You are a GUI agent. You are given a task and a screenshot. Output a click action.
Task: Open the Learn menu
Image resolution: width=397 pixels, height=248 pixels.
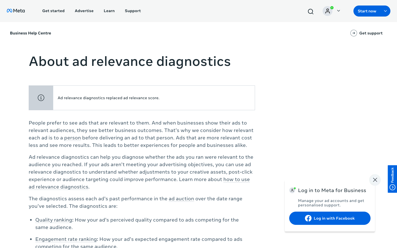click(x=109, y=11)
